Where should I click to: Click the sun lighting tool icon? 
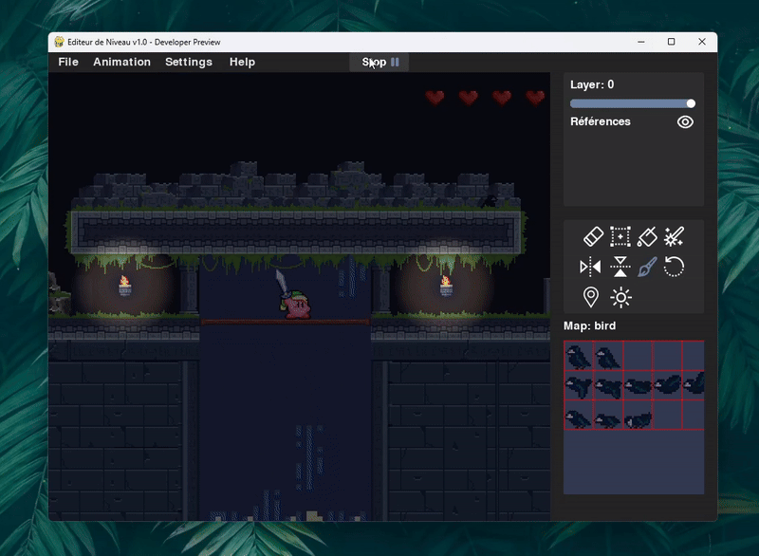tap(620, 297)
